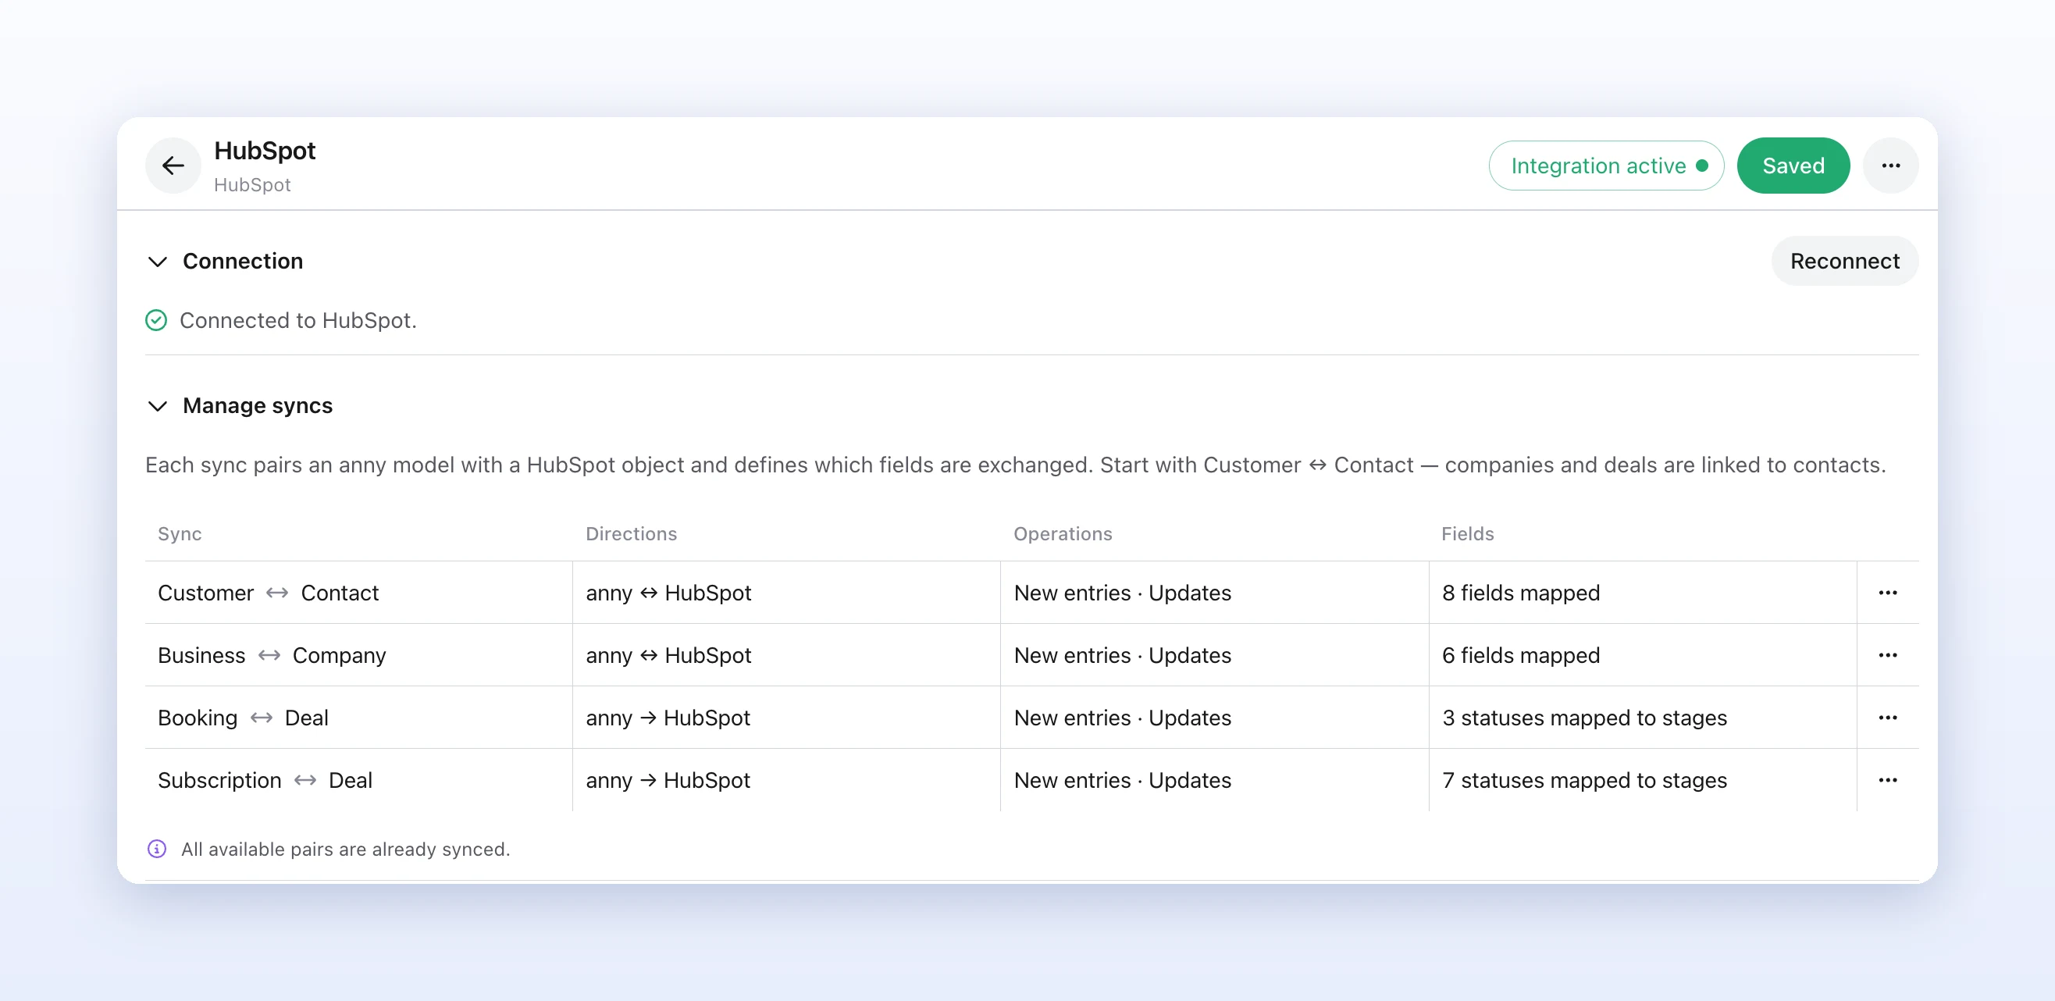Screen dimensions: 2055x1001
Task: Click the Manage syncs section heading
Action: click(x=258, y=405)
